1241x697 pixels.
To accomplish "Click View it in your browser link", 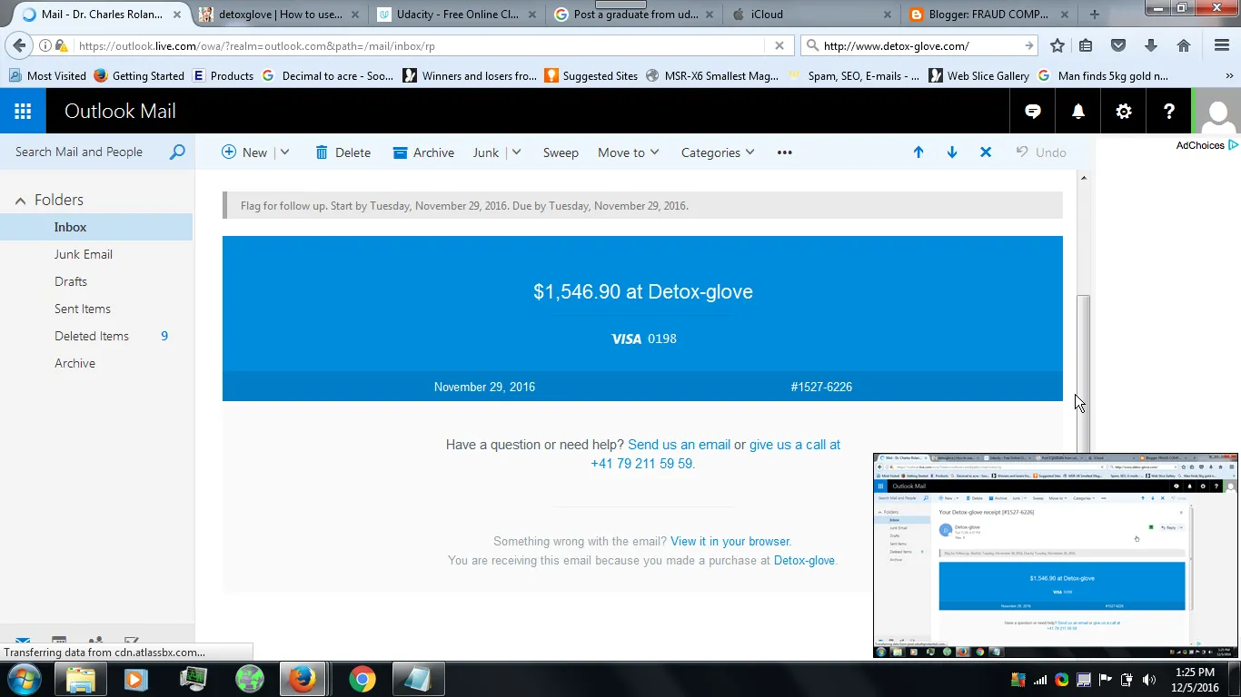I will (730, 541).
